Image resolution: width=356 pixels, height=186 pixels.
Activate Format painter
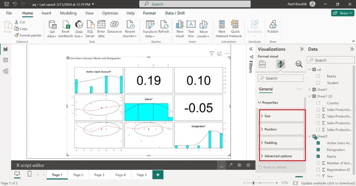(x=28, y=35)
